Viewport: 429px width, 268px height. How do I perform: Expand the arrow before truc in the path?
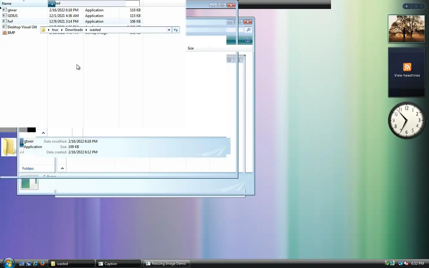pos(49,30)
